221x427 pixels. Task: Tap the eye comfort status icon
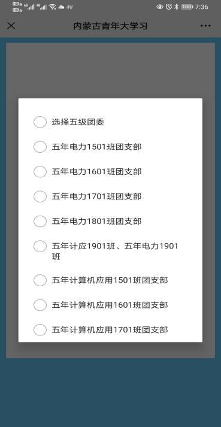[160, 7]
